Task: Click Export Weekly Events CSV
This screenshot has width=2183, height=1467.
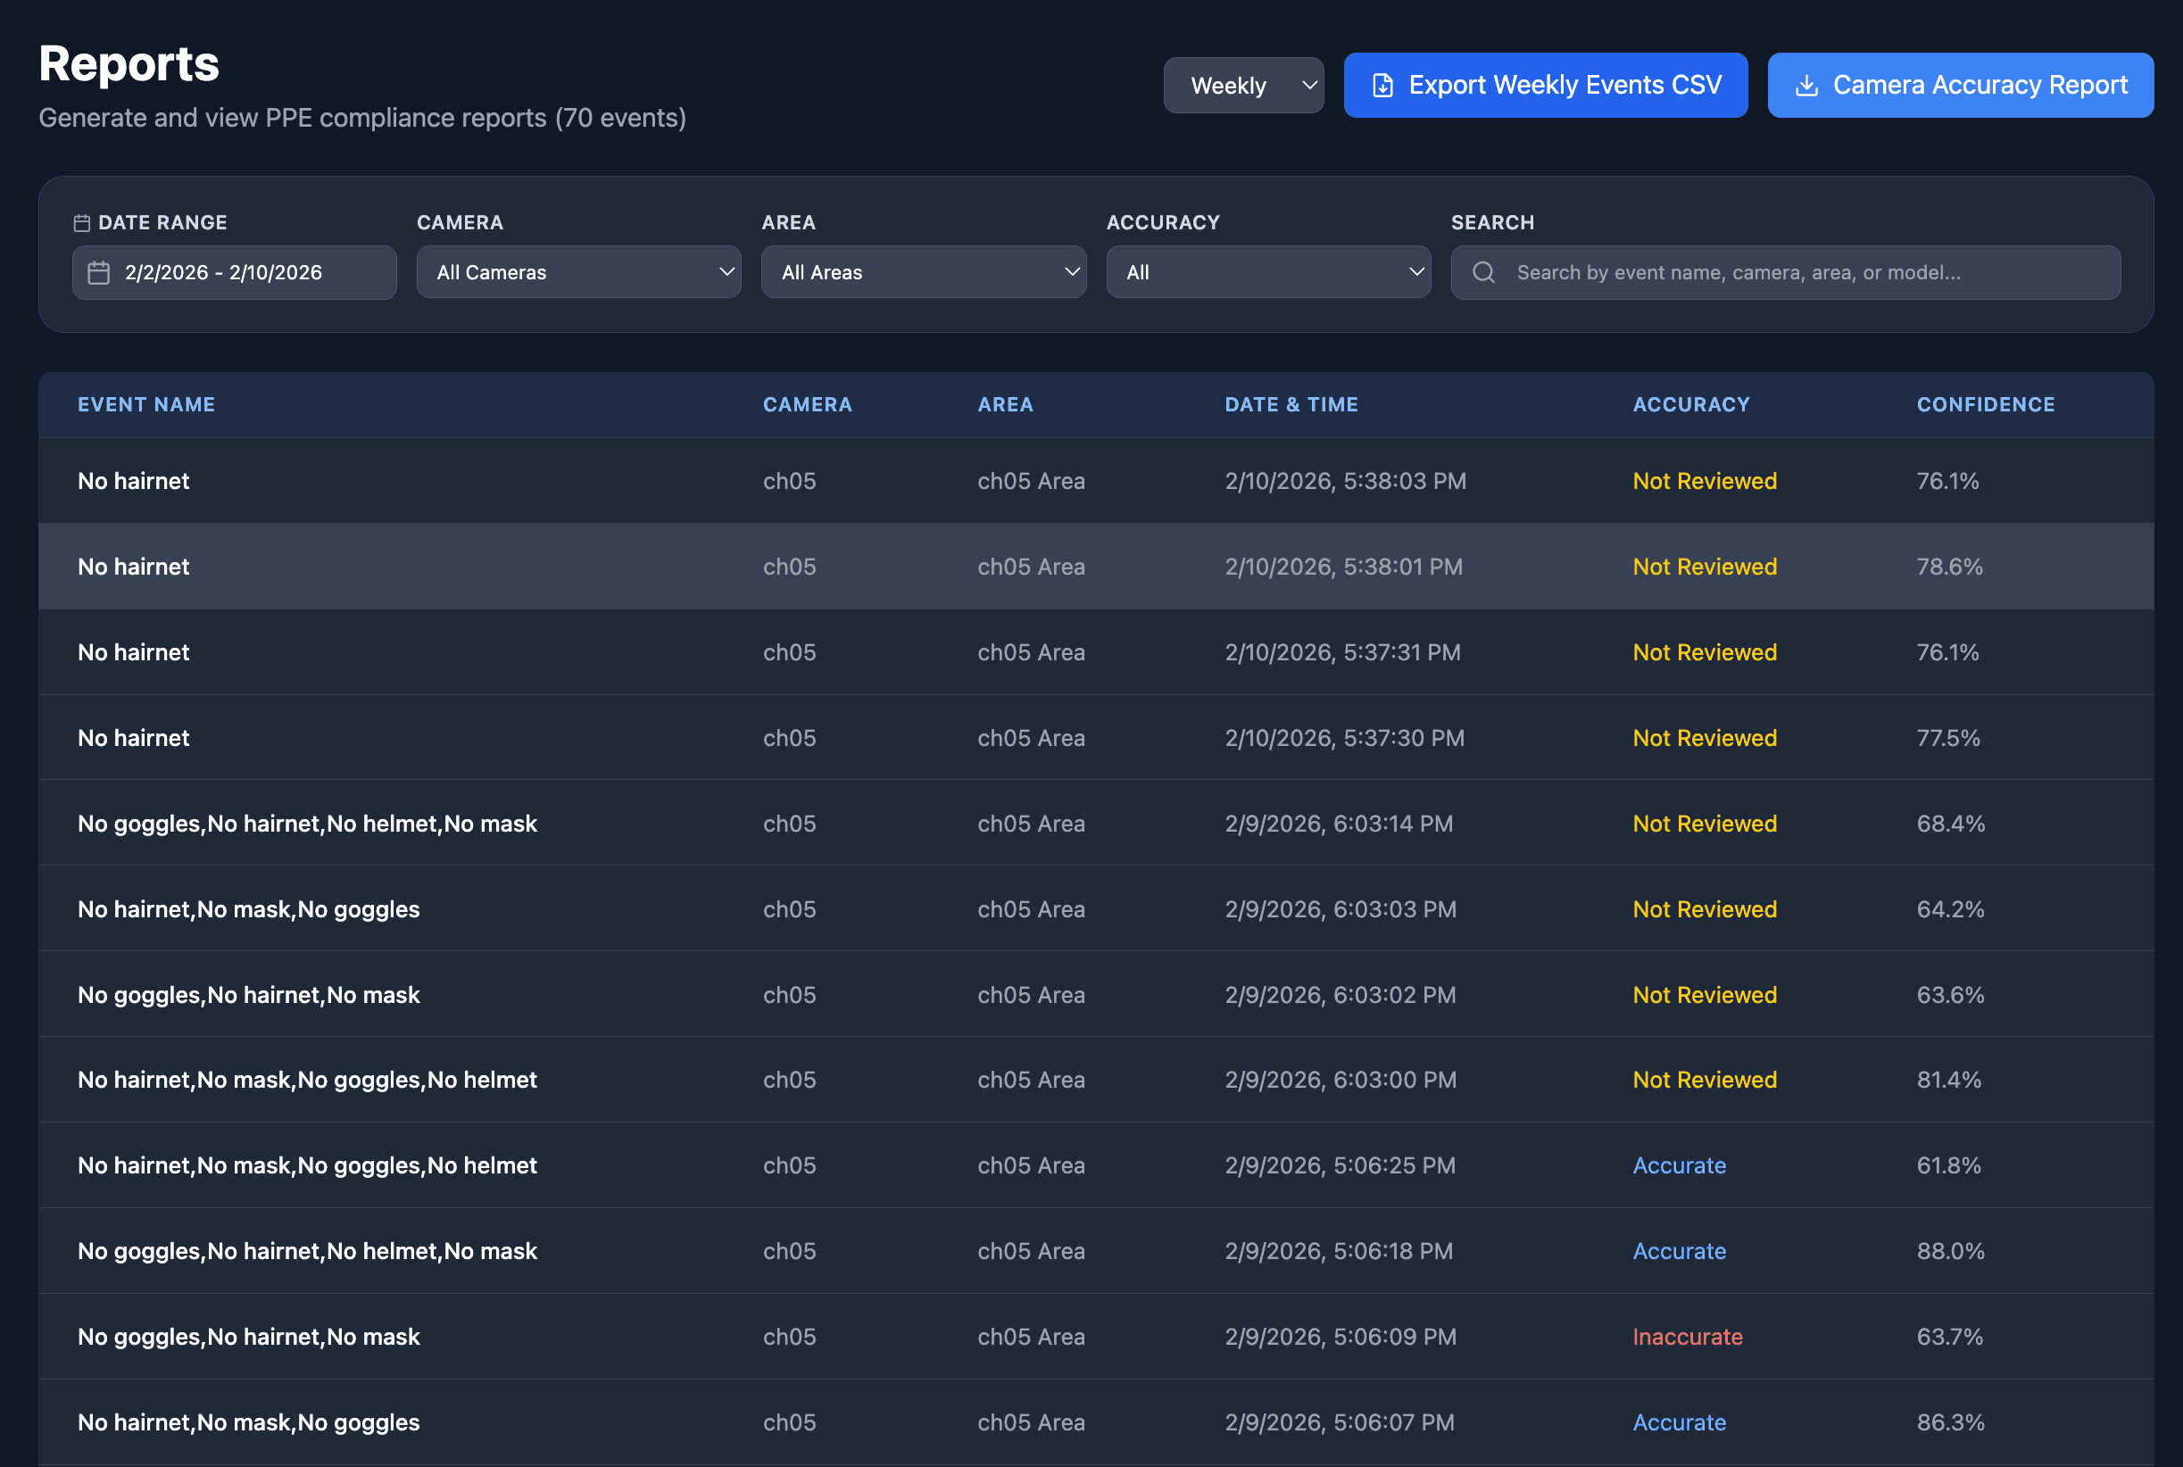Action: click(x=1545, y=84)
